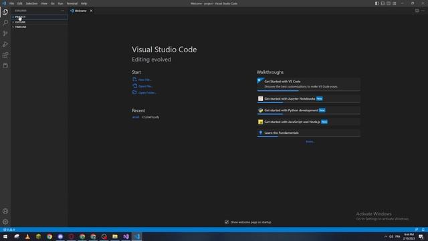Click the status bar feedback icon
This screenshot has width=428, height=241.
(x=416, y=230)
